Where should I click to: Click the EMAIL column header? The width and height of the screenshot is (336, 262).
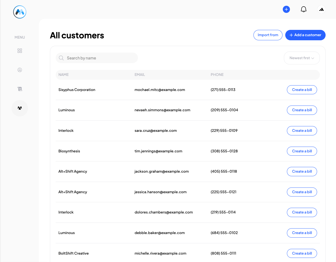click(140, 75)
